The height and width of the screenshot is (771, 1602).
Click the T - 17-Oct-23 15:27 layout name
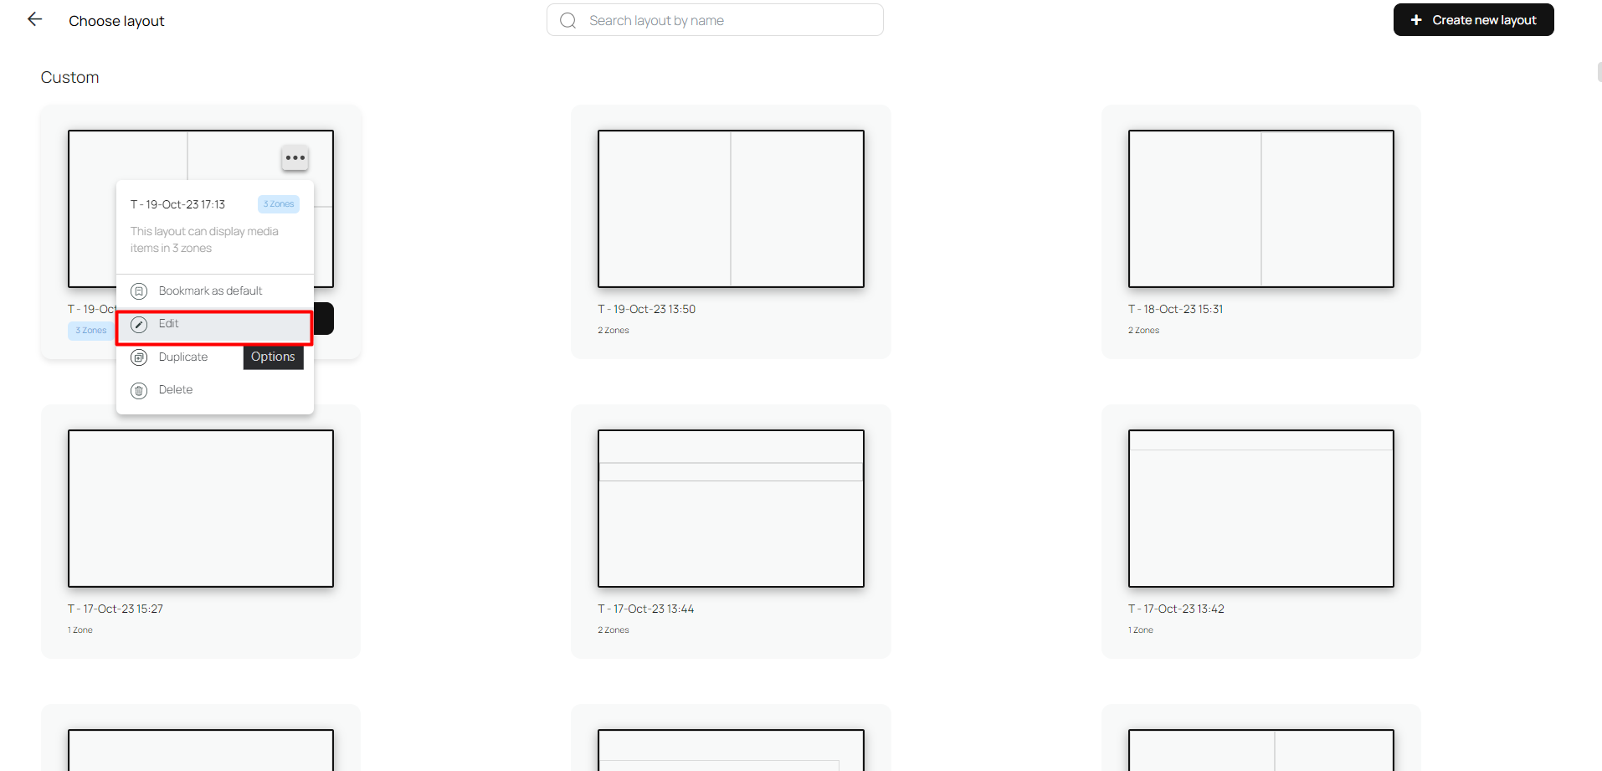pyautogui.click(x=116, y=609)
